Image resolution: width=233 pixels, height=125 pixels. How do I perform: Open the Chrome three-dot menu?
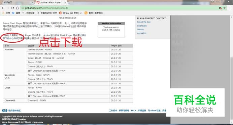tap(230, 8)
